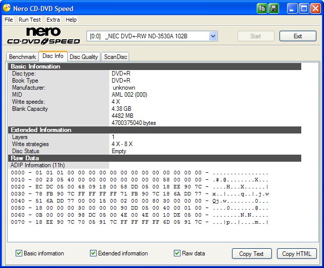Disable the Raw data checkbox

(177, 253)
